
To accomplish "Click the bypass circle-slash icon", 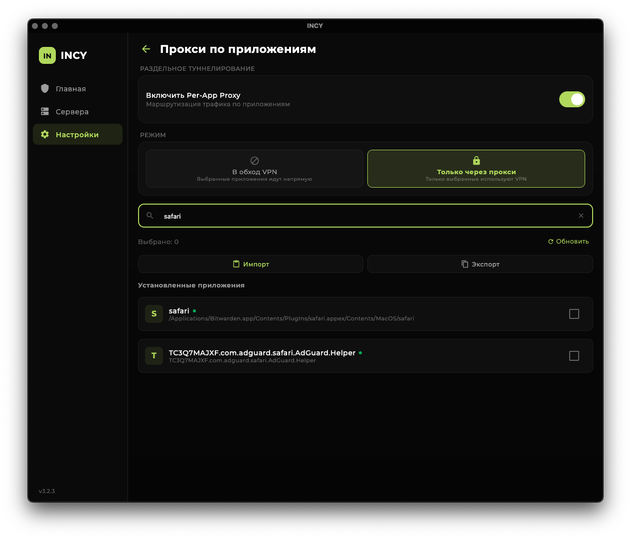I will 255,161.
